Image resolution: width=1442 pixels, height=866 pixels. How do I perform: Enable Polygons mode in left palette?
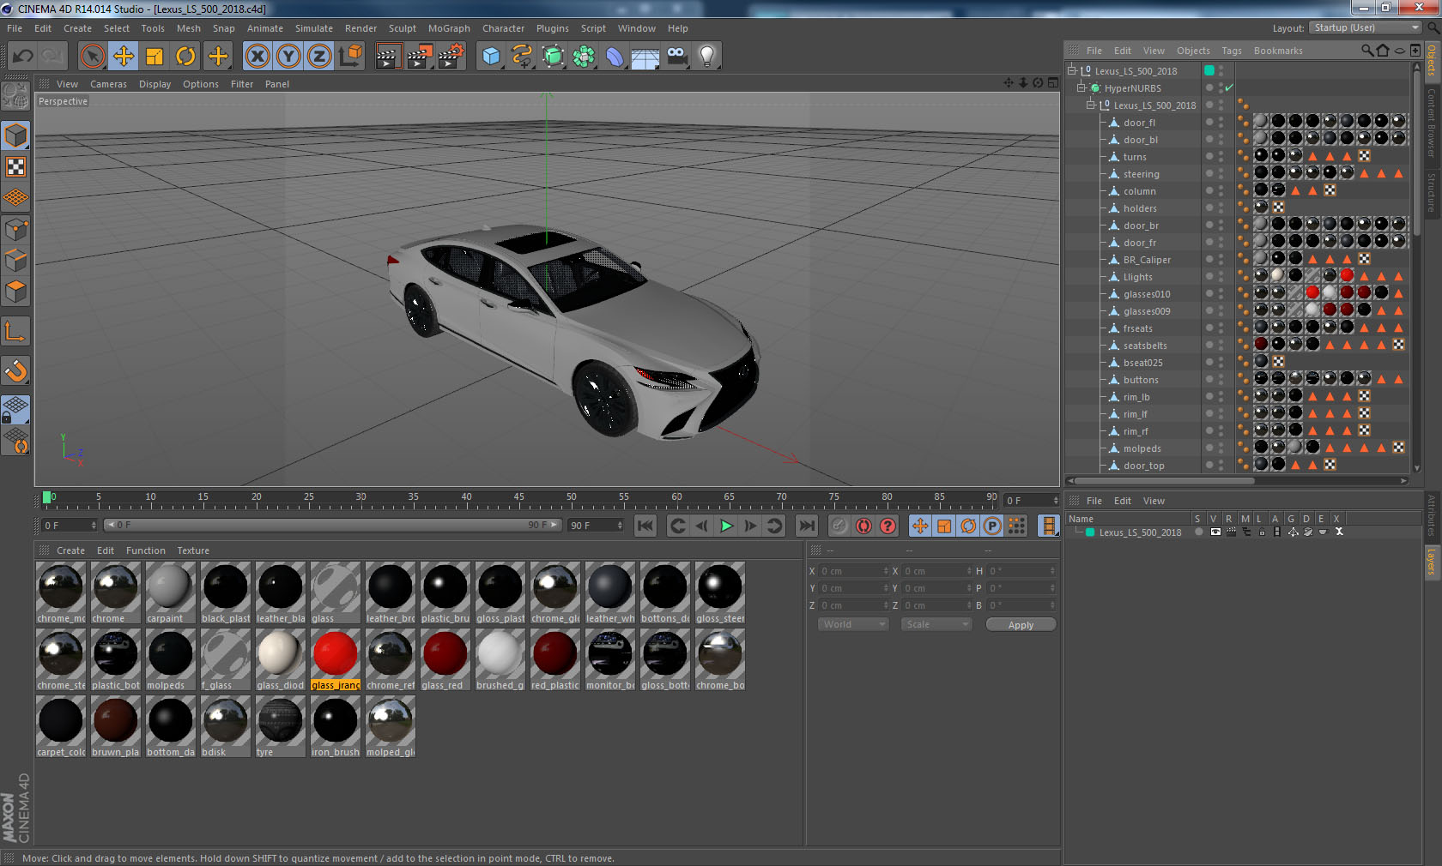[x=16, y=291]
